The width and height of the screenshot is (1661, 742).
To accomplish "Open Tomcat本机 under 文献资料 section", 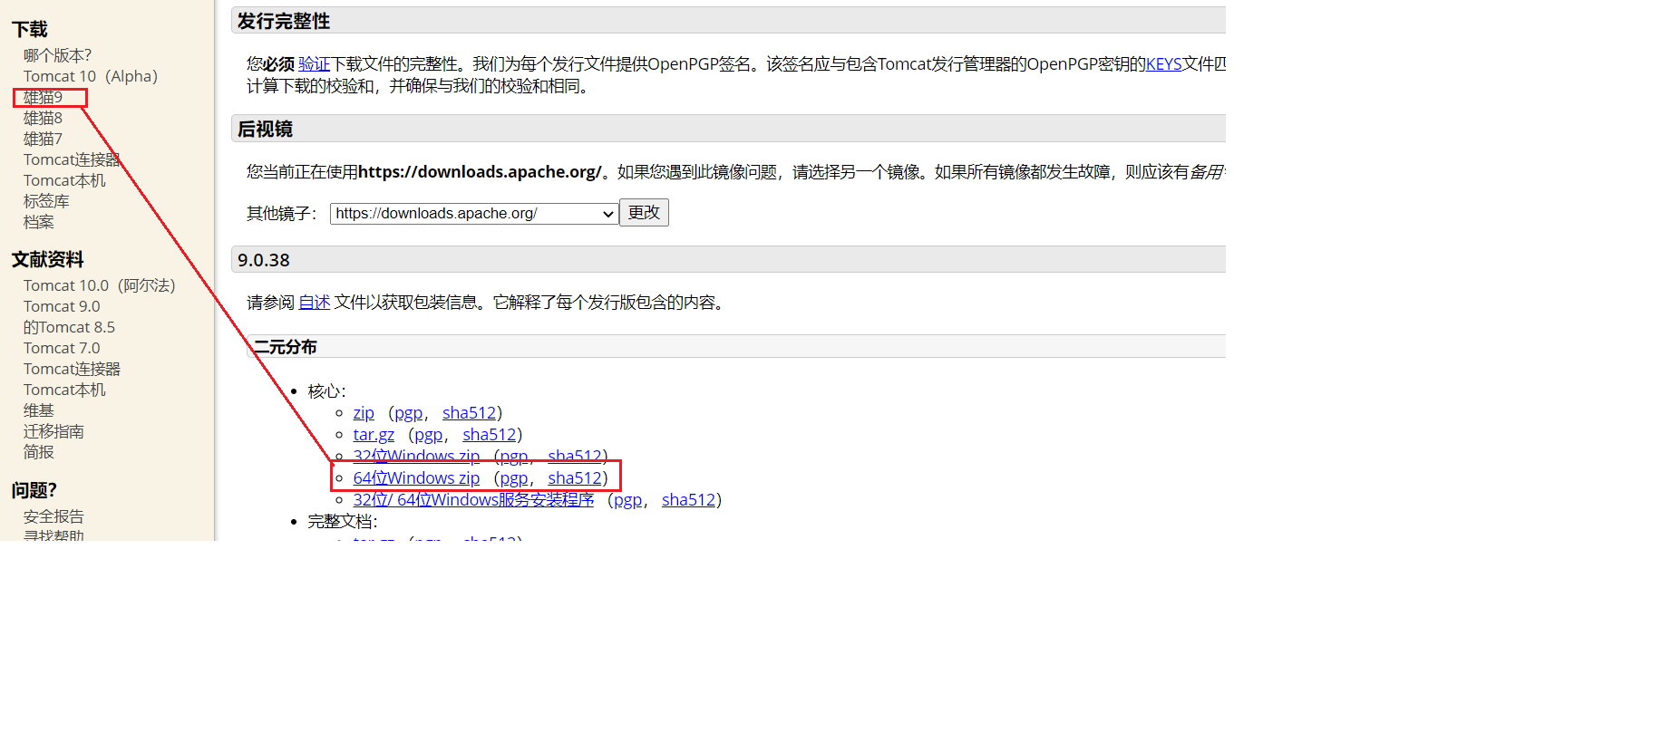I will tap(64, 390).
